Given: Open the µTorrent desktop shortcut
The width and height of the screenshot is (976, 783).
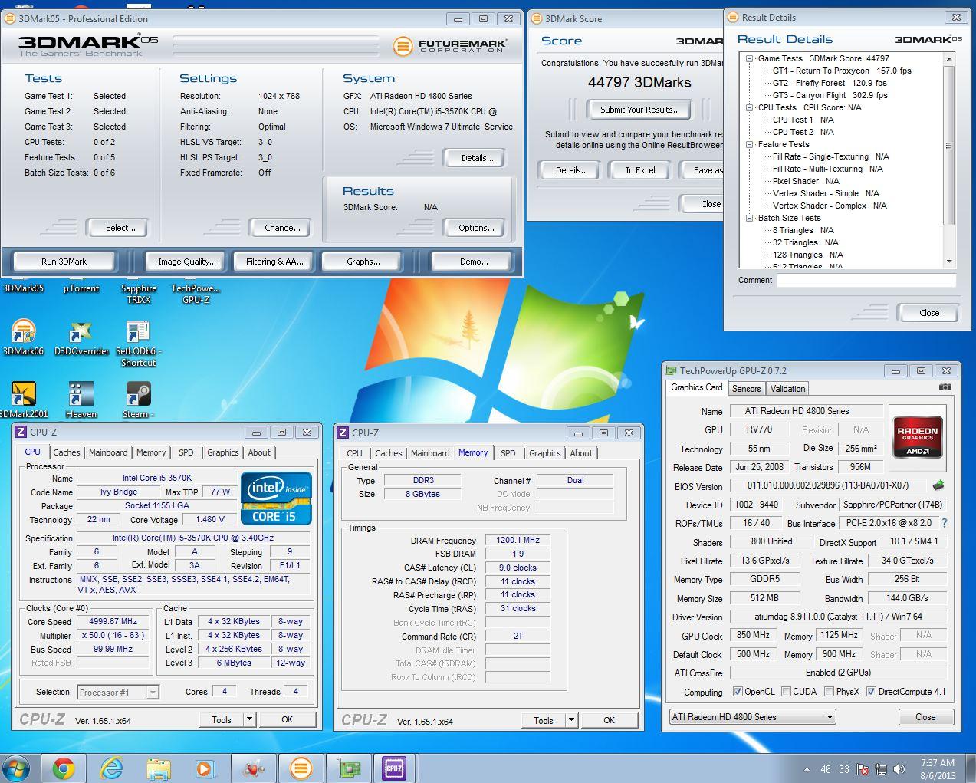Looking at the screenshot, I should [x=81, y=288].
